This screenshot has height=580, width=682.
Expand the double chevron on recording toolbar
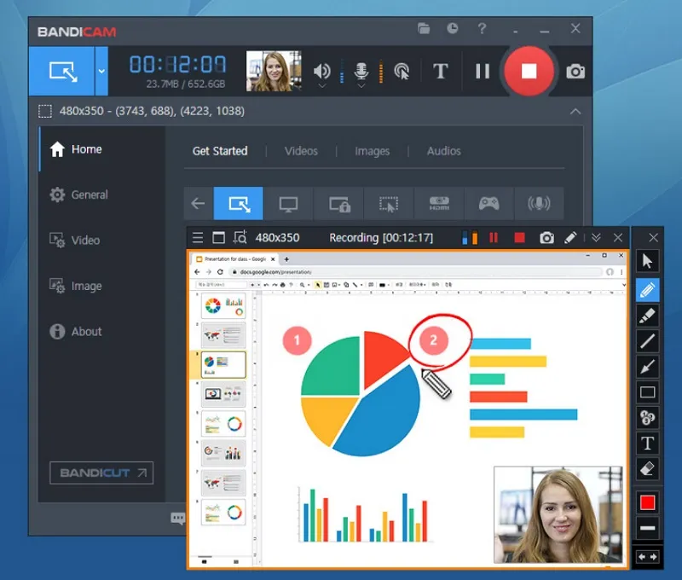click(x=596, y=238)
